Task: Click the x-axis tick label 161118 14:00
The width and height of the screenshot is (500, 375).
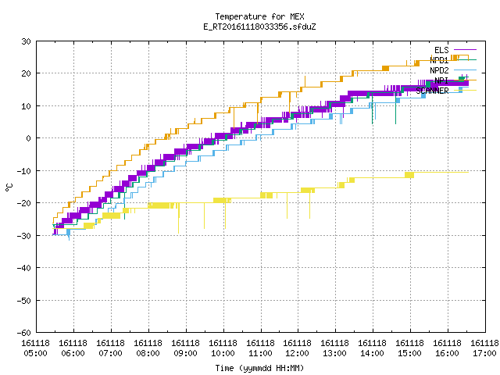Action: [x=372, y=348]
